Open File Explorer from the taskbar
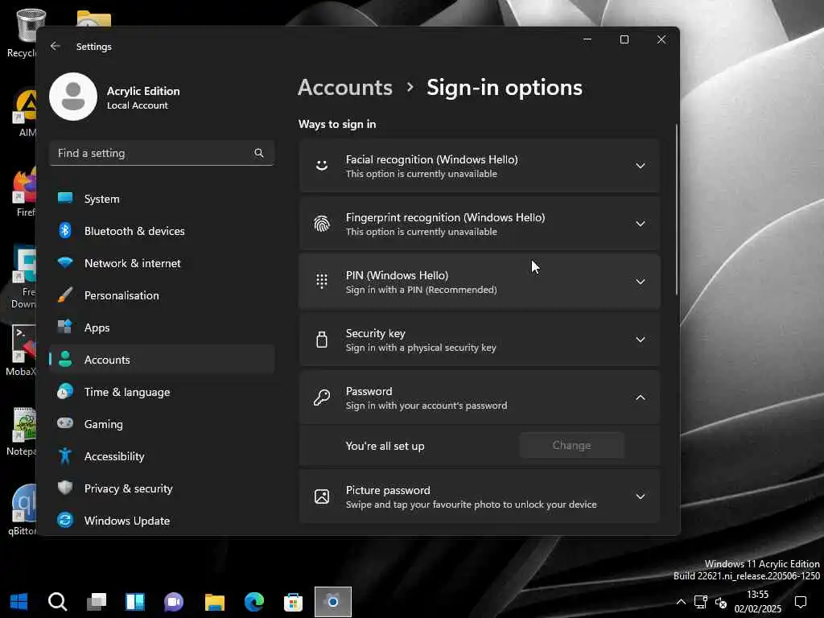The height and width of the screenshot is (618, 824). (214, 602)
